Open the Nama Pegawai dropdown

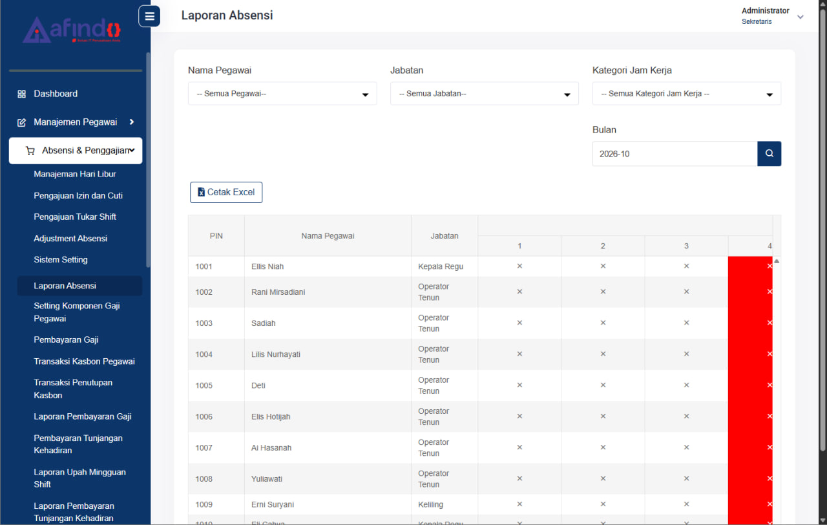[x=282, y=94]
